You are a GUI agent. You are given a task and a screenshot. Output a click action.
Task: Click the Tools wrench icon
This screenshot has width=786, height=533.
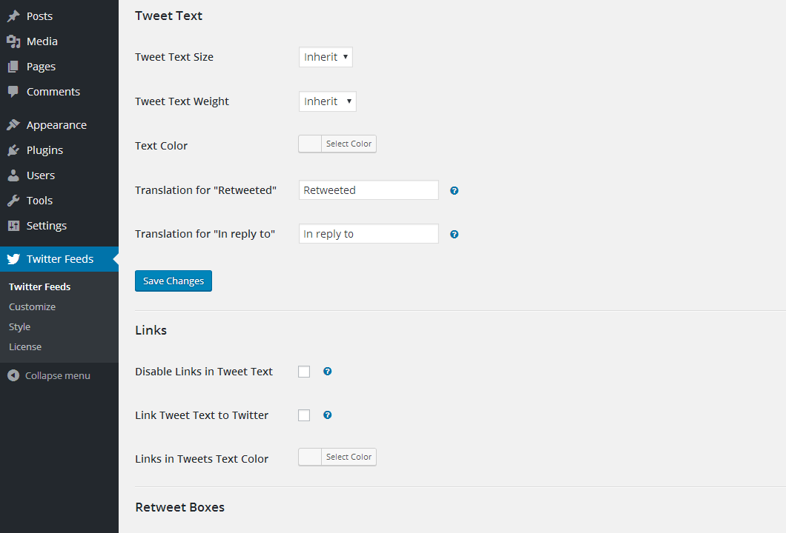pyautogui.click(x=13, y=201)
